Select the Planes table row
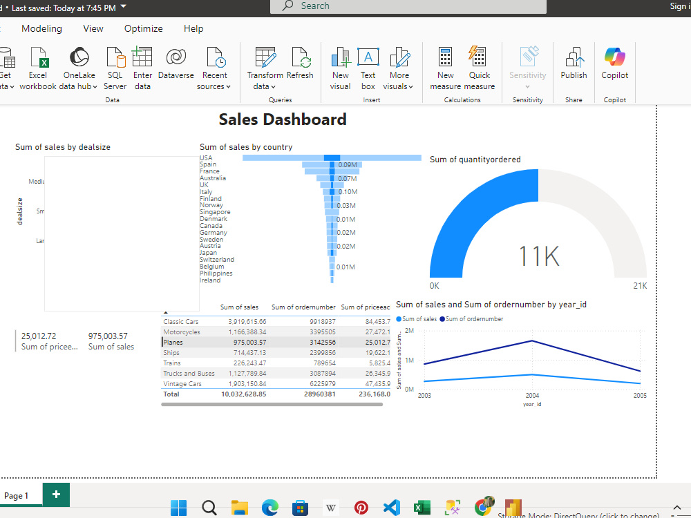Viewport: 691px width, 518px height. pyautogui.click(x=276, y=343)
